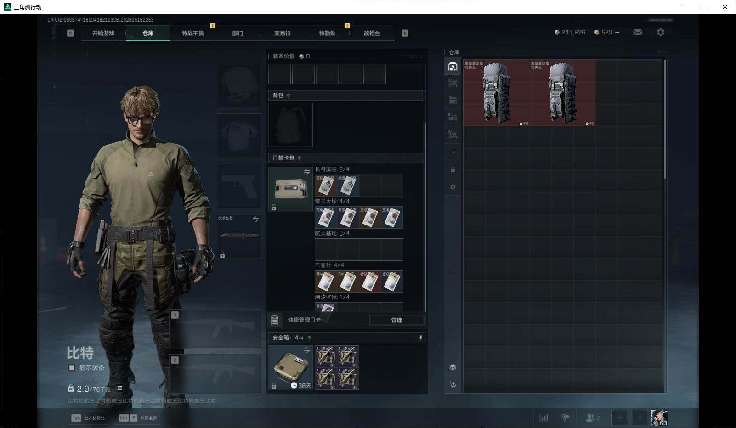The height and width of the screenshot is (428, 736).
Task: Select the keycard case under 门禁卡包
Action: [290, 189]
